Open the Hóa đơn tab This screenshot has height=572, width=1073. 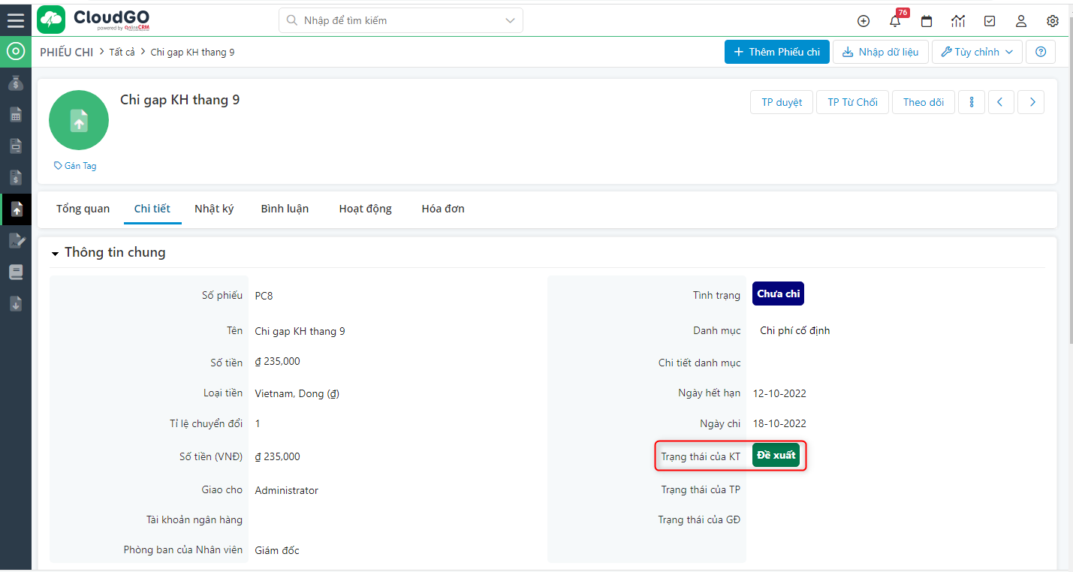(x=442, y=209)
